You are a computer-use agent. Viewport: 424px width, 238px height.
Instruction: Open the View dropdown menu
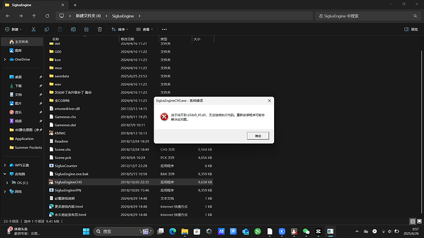[144, 29]
